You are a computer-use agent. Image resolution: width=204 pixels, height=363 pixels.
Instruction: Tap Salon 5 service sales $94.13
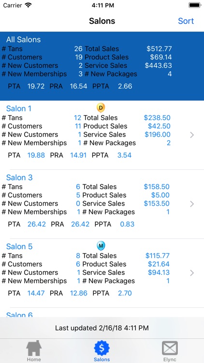click(159, 272)
